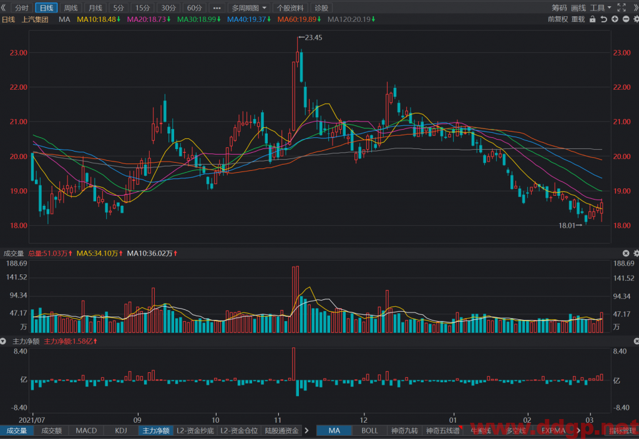Switch main indicator to EXPMA

coord(553,430)
